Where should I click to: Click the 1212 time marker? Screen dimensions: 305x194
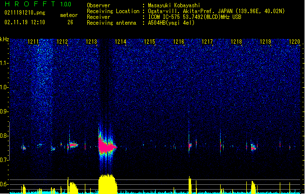click(x=62, y=41)
